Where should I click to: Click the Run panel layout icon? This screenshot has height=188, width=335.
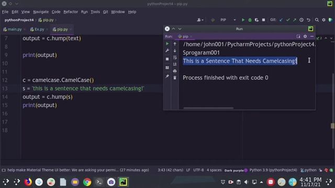tap(167, 67)
